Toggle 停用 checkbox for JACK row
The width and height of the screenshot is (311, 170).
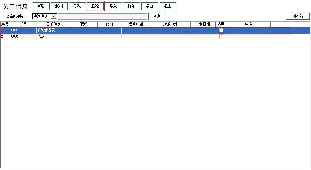[x=221, y=36]
